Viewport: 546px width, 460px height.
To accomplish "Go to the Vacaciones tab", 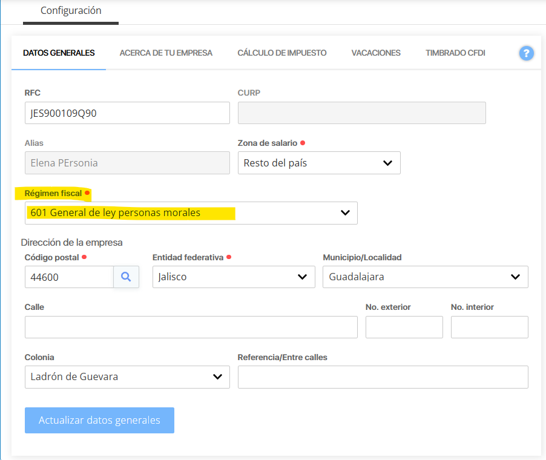I will coord(376,53).
